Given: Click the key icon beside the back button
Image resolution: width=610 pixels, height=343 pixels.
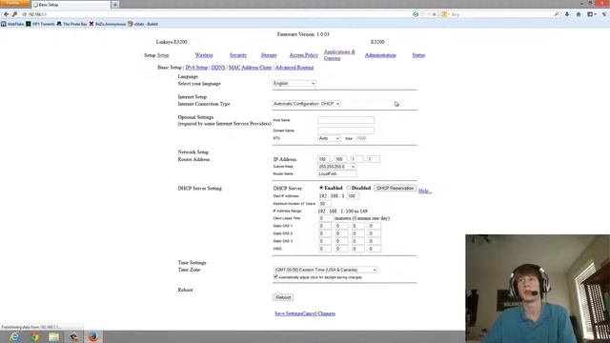Looking at the screenshot, I should click(x=14, y=14).
